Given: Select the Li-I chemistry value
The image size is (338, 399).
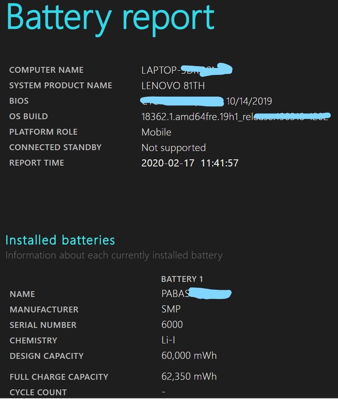Looking at the screenshot, I should click(x=168, y=340).
